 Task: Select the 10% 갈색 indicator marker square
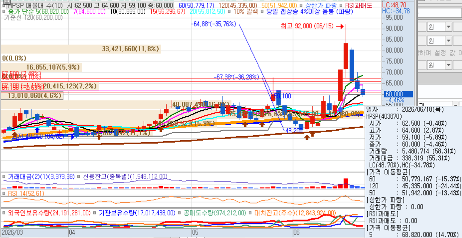tap(229, 12)
